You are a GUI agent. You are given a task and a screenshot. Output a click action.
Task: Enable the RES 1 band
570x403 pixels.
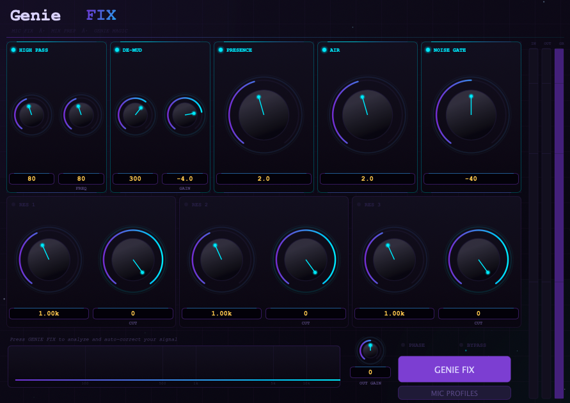tap(13, 204)
